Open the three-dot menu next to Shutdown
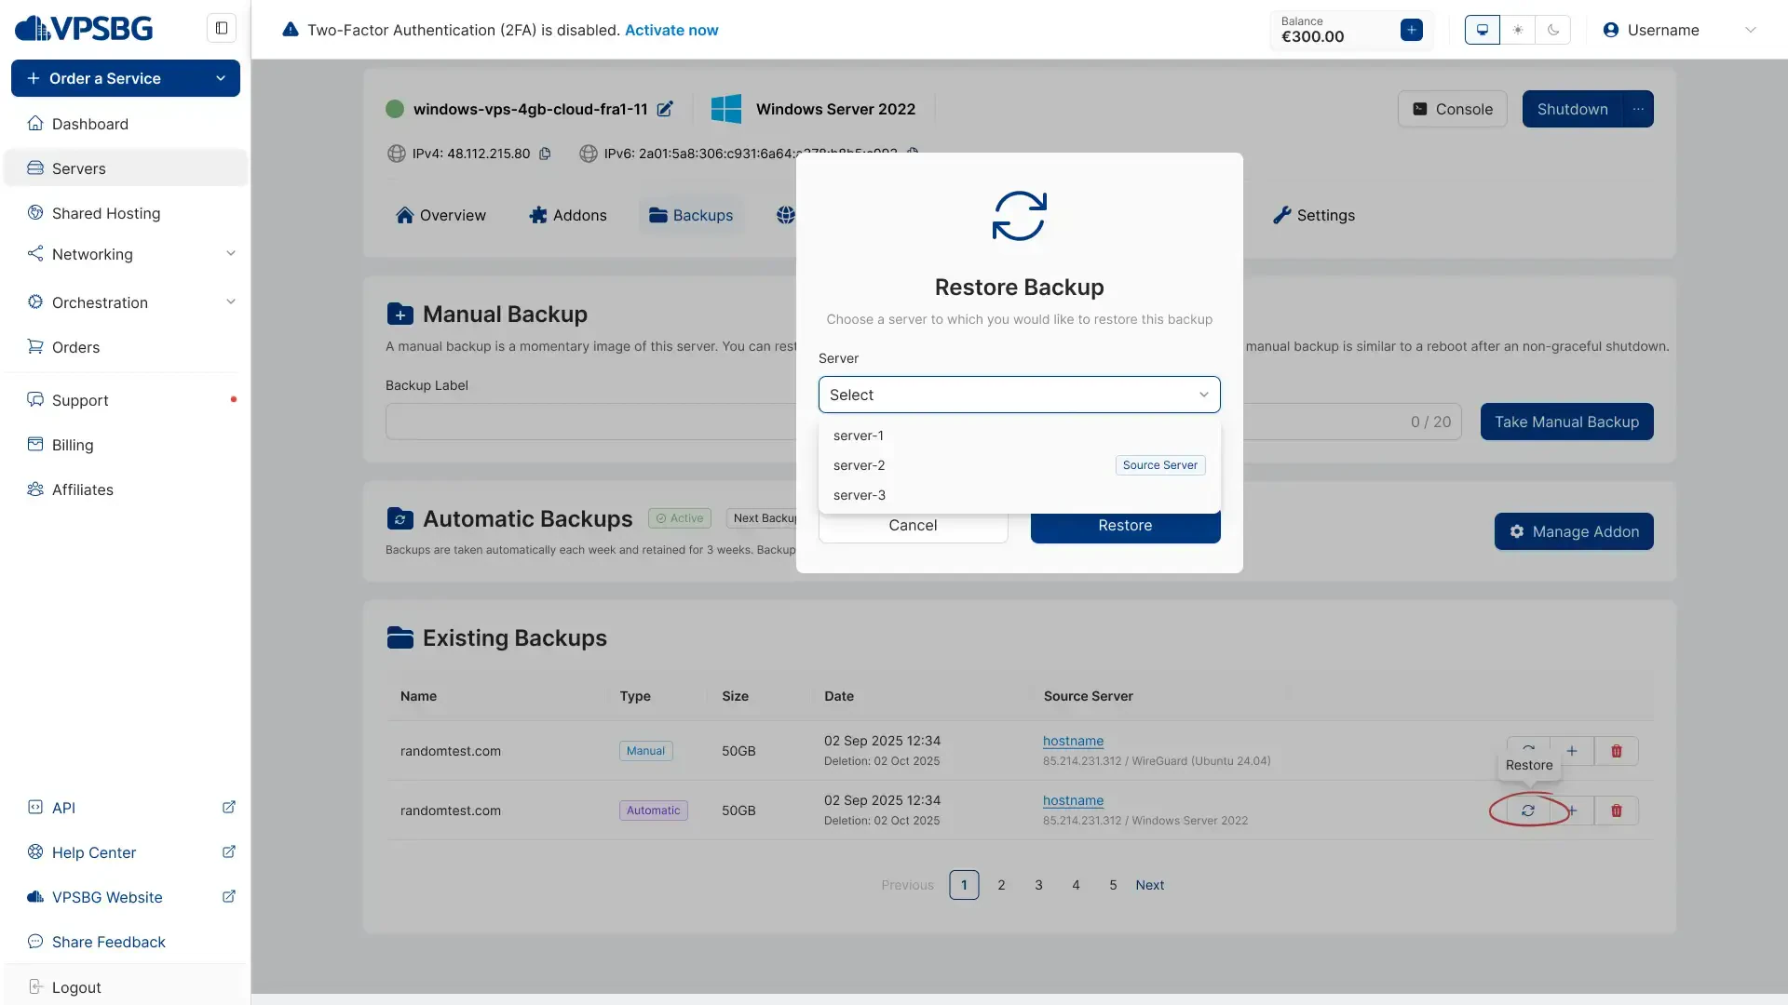Viewport: 1788px width, 1005px height. point(1638,109)
